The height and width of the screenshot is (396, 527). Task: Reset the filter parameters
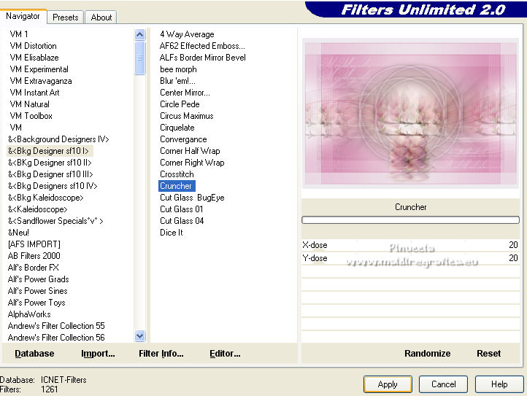(x=488, y=354)
